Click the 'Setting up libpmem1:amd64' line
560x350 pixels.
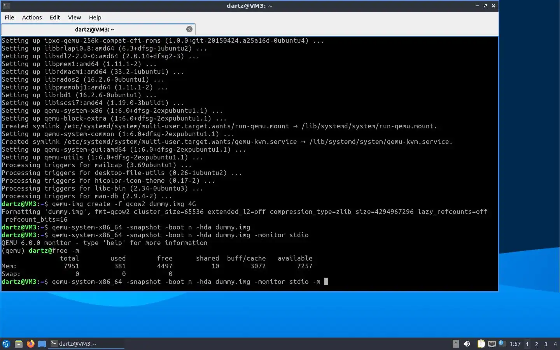coord(79,64)
